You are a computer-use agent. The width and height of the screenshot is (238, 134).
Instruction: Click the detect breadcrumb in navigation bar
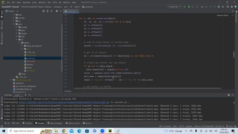[x=77, y=7]
